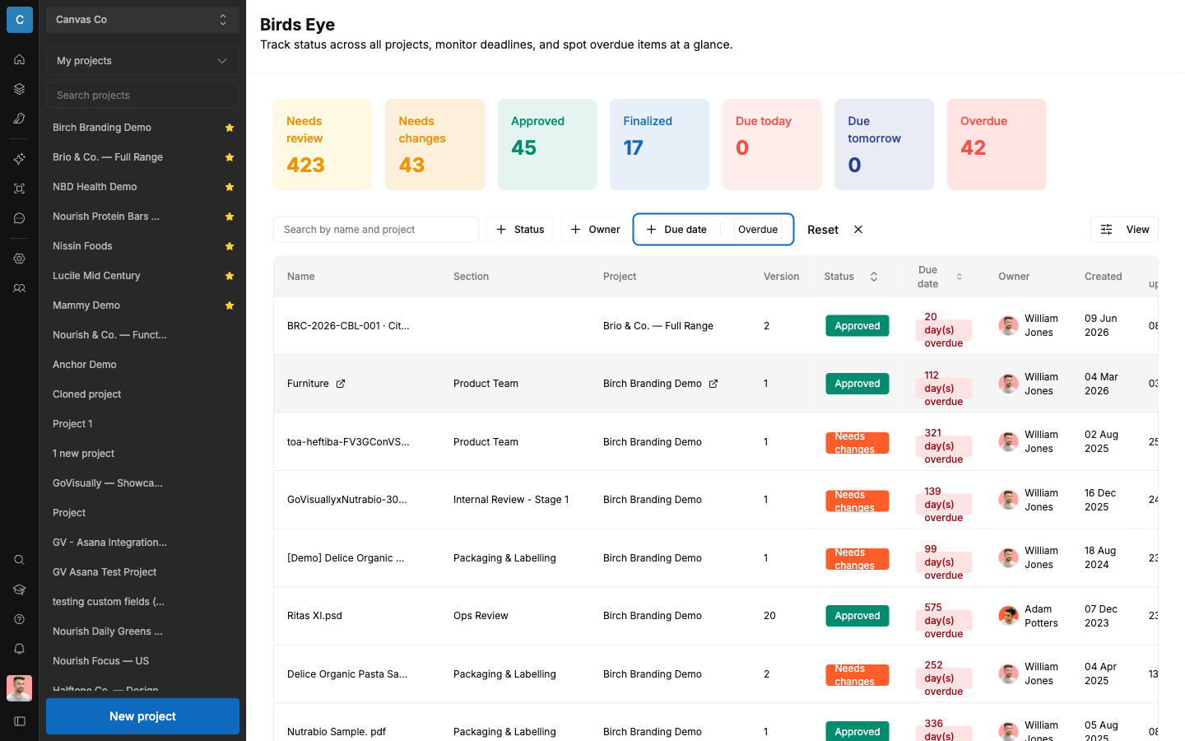Open the notifications bell icon
This screenshot has width=1185, height=741.
19,649
